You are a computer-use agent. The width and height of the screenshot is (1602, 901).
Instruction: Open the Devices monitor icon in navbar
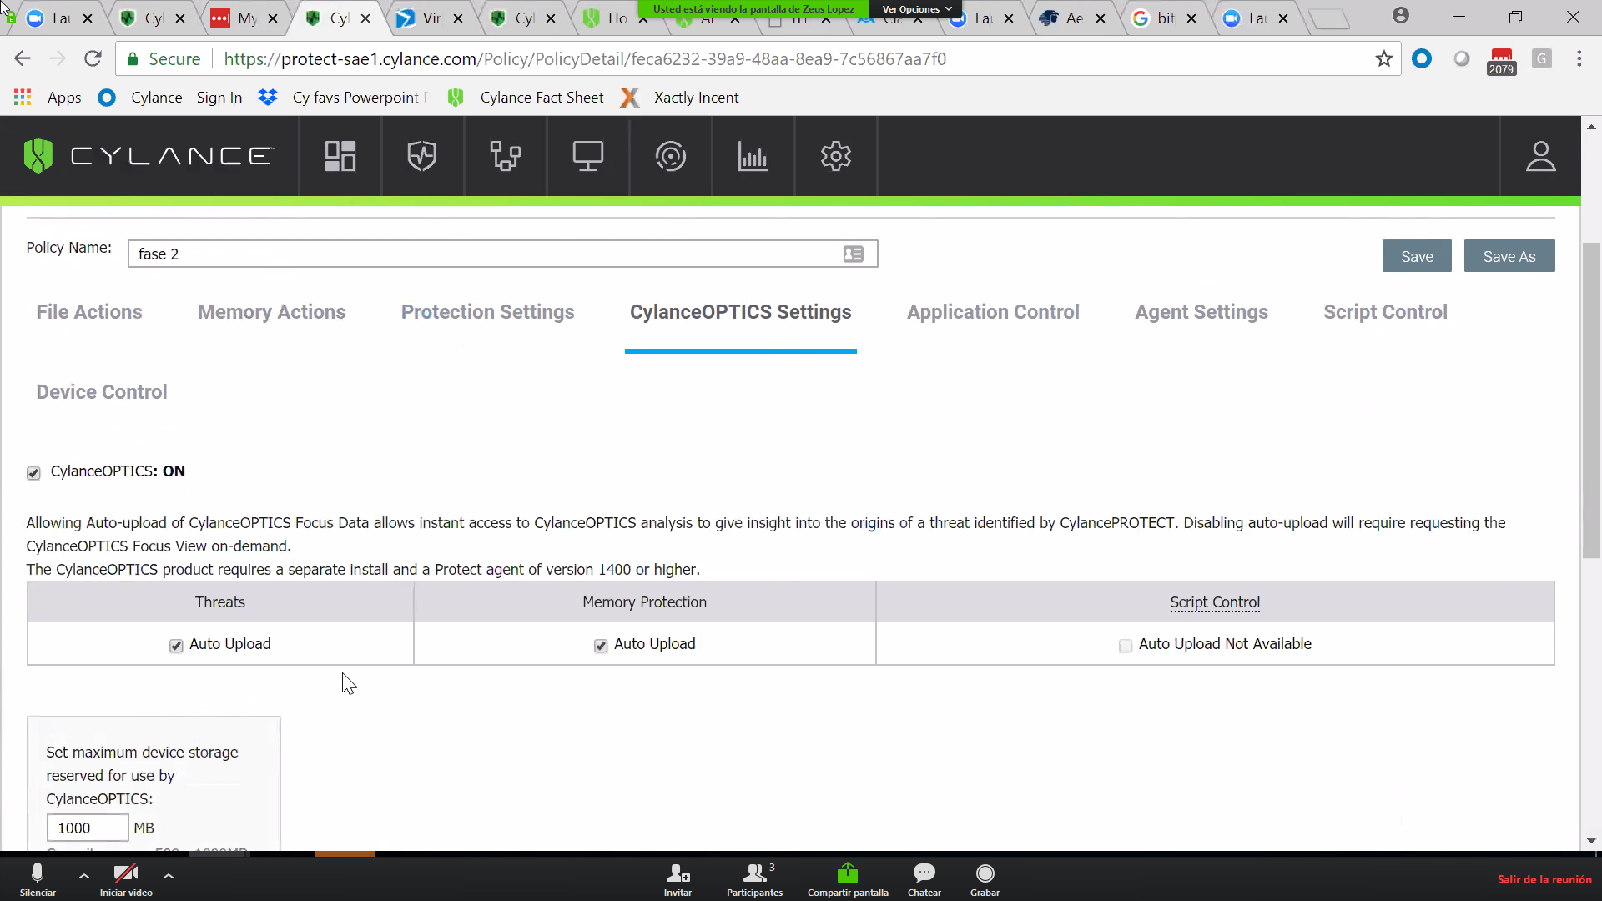click(587, 156)
